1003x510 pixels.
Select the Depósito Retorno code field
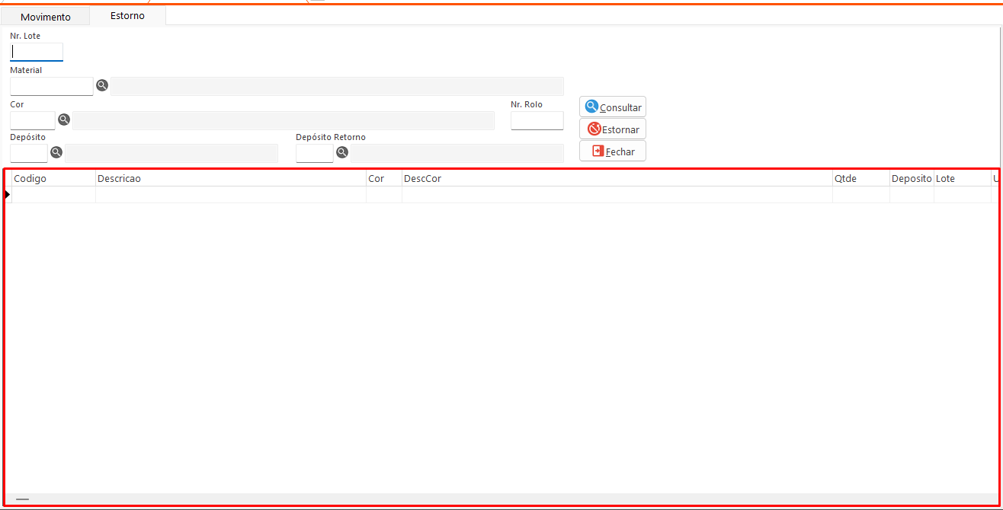click(x=314, y=153)
